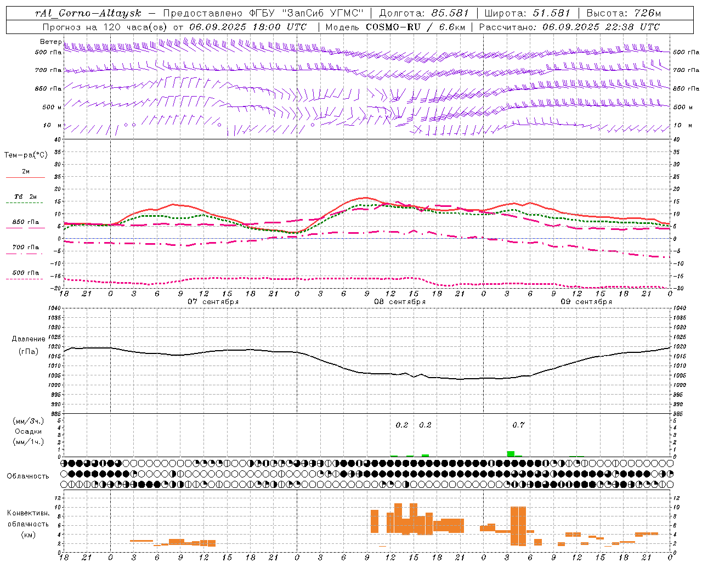702x562 pixels.
Task: Click the Конвективн. label of convective cloud panel
Action: 29,513
